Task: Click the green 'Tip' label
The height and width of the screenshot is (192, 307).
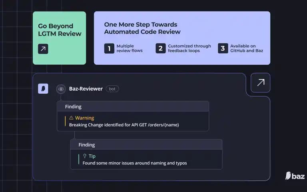Action: [x=92, y=156]
